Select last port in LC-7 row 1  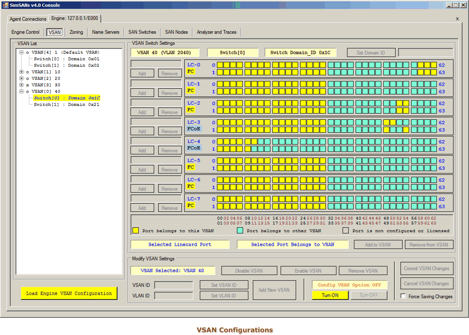point(434,206)
